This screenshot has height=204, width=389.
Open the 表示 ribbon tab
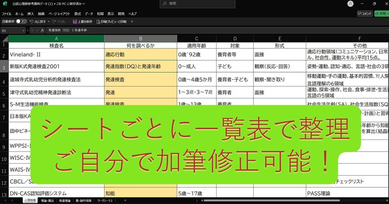point(111,14)
